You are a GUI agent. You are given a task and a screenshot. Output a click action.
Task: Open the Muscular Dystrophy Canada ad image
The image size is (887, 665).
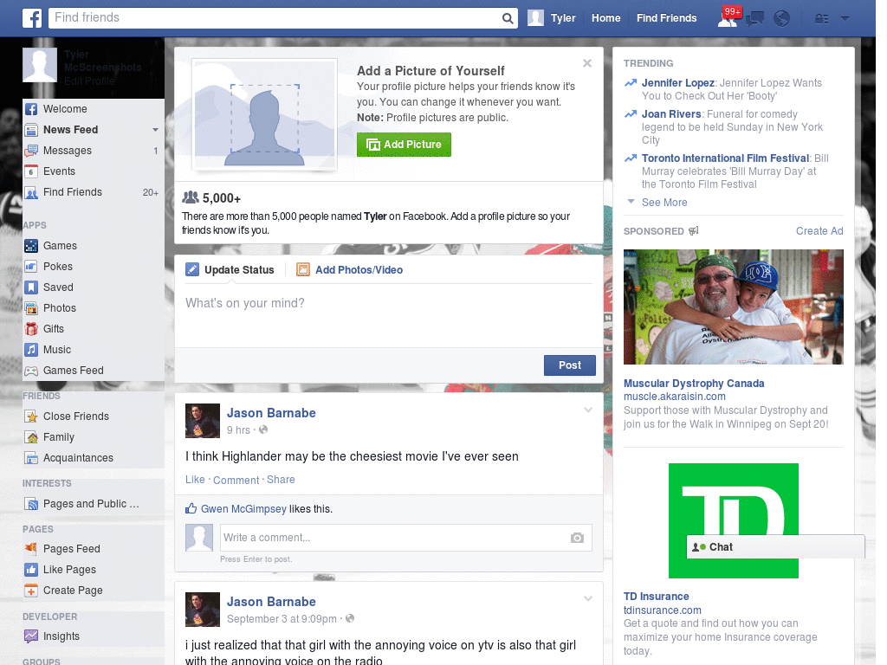point(733,307)
